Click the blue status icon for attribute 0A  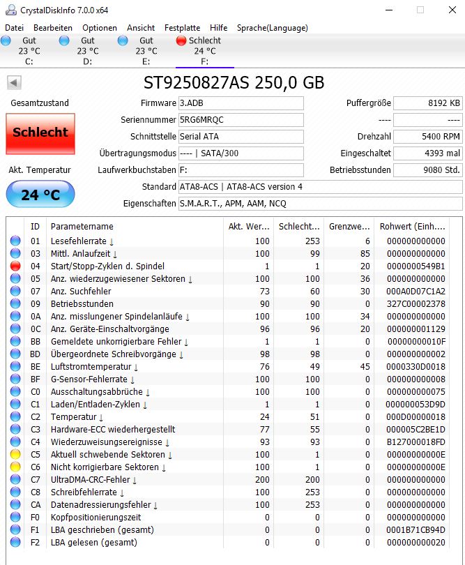[15, 317]
